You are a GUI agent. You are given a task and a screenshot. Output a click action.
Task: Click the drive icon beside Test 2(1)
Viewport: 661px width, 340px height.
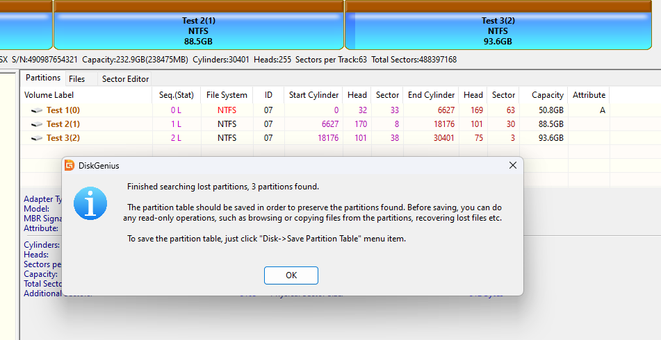[37, 124]
